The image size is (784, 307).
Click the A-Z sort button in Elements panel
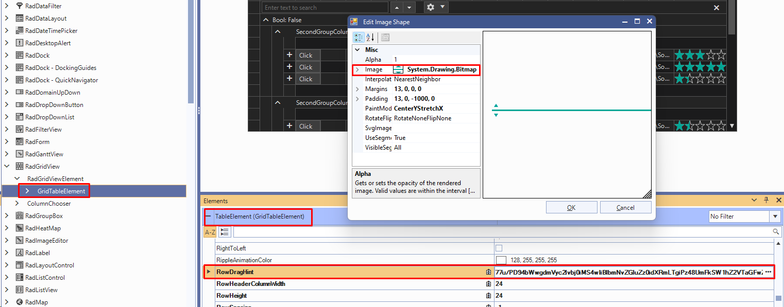tap(210, 232)
